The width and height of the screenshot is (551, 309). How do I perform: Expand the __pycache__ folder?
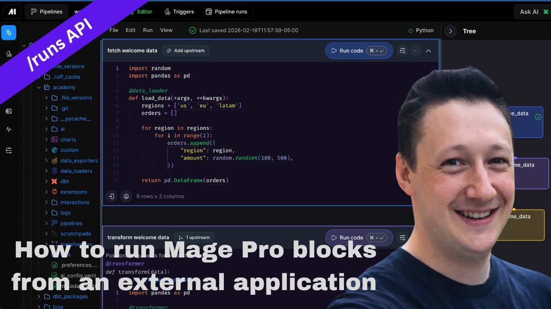[46, 118]
